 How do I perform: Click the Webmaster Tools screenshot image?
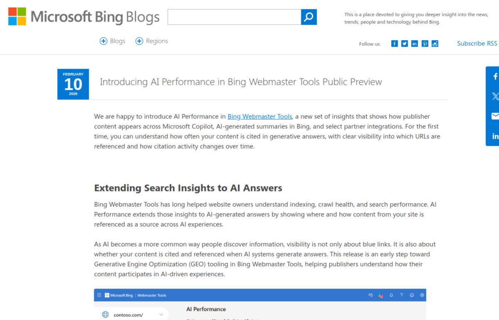(x=260, y=304)
